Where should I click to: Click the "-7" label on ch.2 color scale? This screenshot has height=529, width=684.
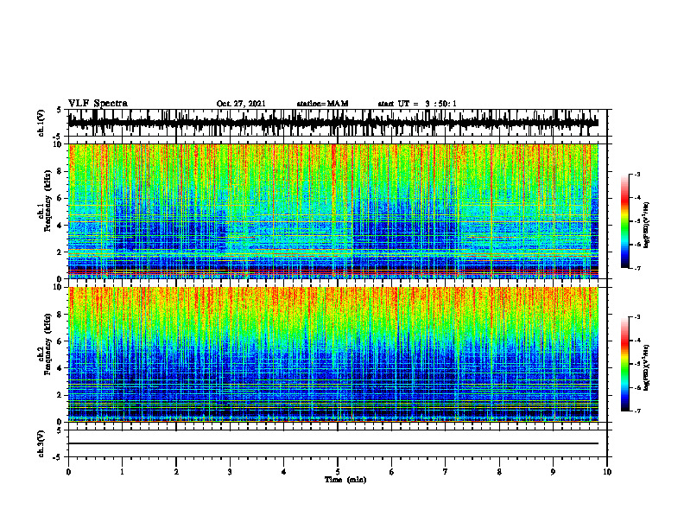pos(636,411)
